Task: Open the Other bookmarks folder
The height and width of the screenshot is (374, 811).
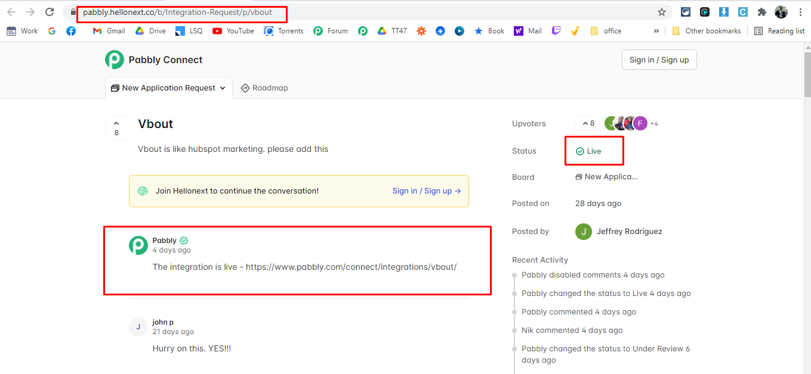Action: (x=707, y=31)
